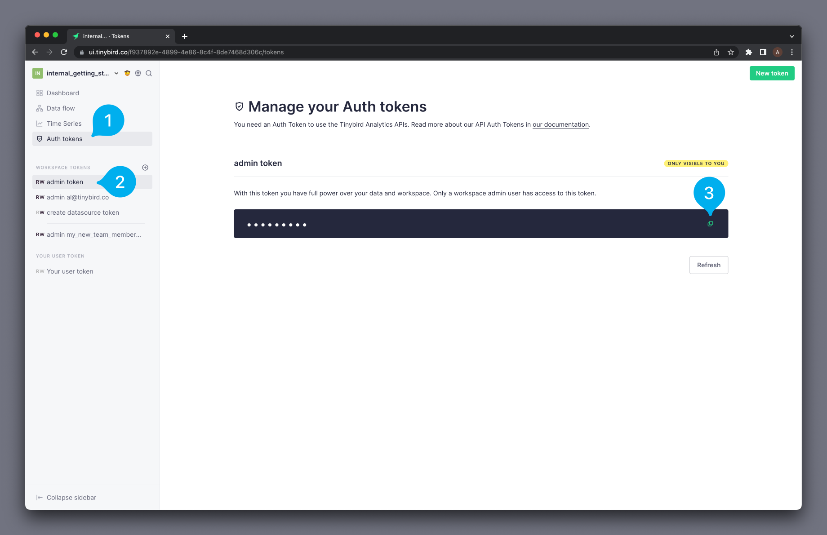The width and height of the screenshot is (827, 535).
Task: Click the nerd emoji icon in sidebar header
Action: pyautogui.click(x=127, y=73)
